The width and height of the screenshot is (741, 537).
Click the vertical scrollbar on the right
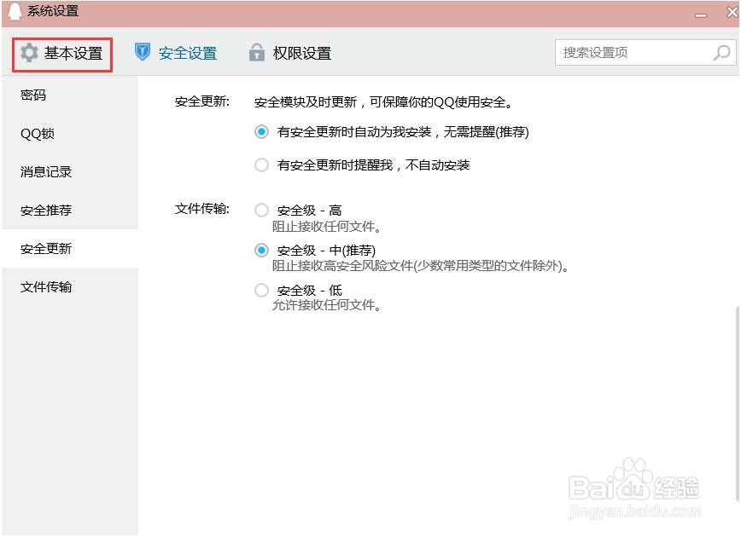click(x=738, y=404)
